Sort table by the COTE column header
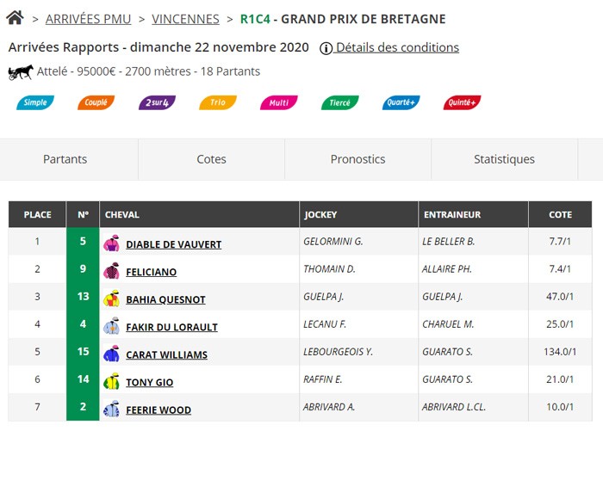 point(560,214)
